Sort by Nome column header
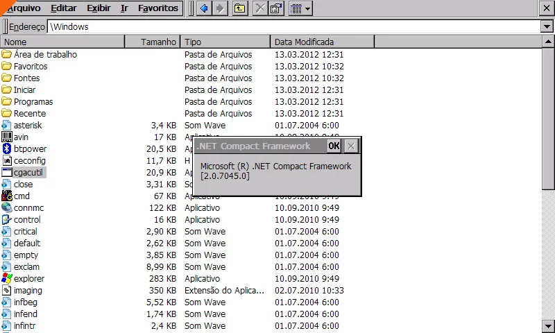The width and height of the screenshot is (555, 333). (62, 42)
